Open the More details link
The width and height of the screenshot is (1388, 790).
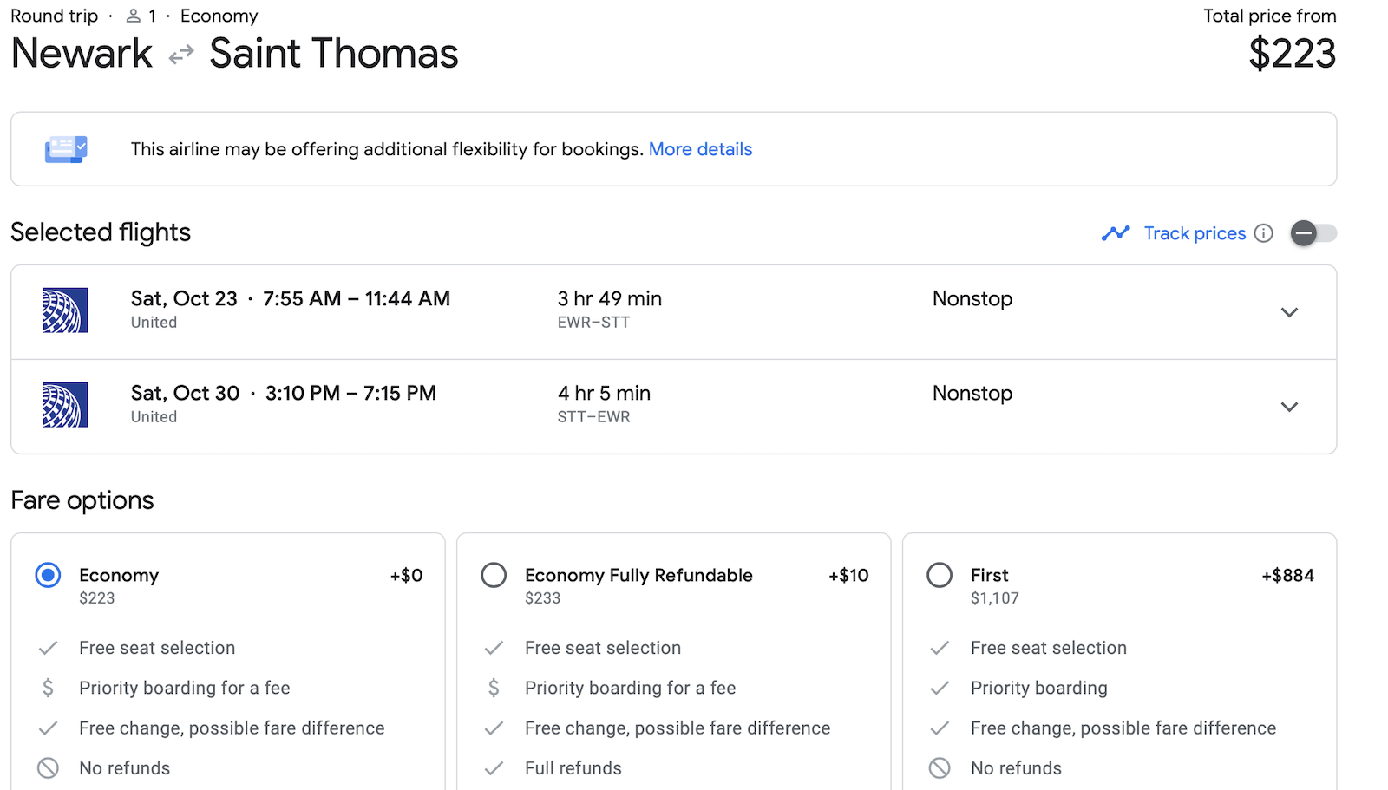coord(700,149)
